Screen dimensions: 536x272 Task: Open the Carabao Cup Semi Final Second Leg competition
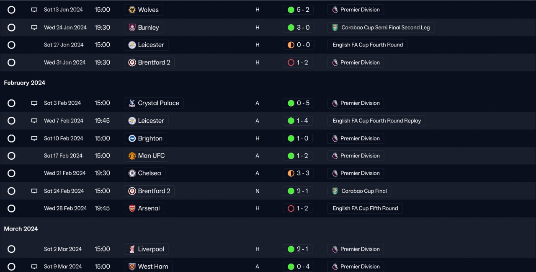click(x=385, y=28)
